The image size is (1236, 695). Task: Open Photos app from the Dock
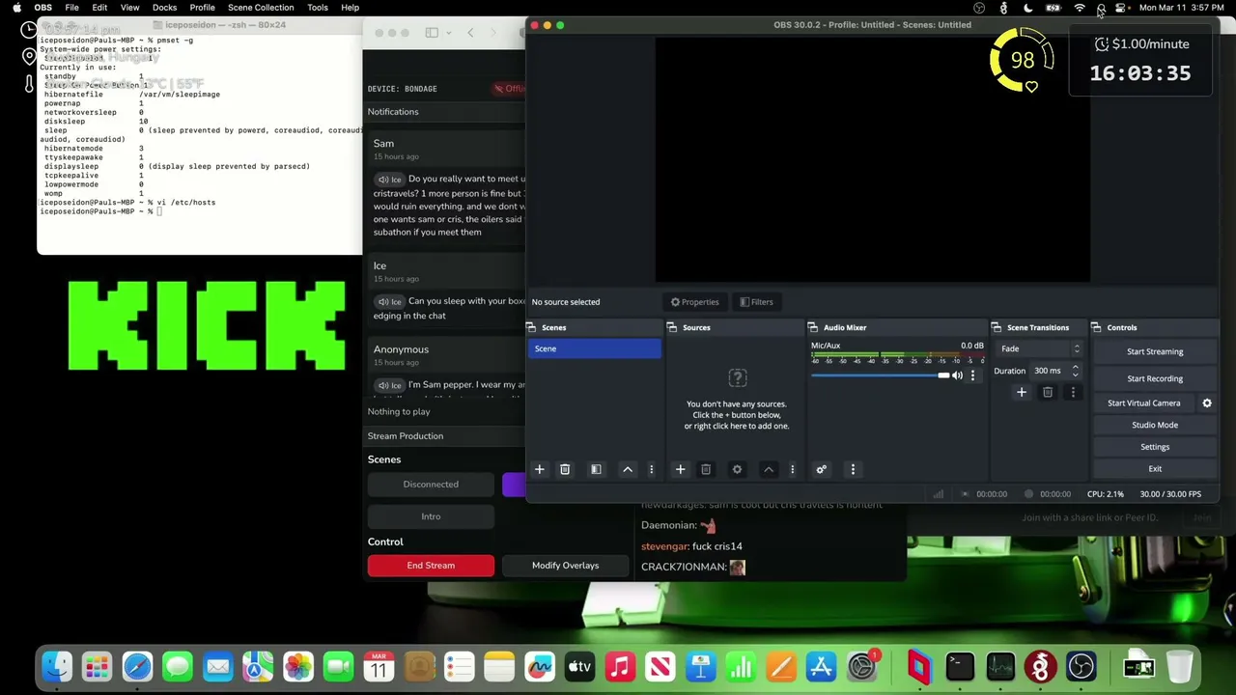coord(298,666)
